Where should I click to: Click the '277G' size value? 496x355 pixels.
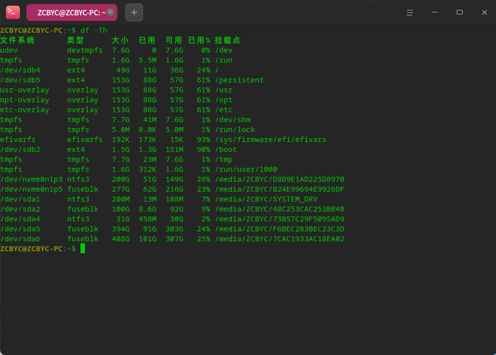tap(121, 189)
